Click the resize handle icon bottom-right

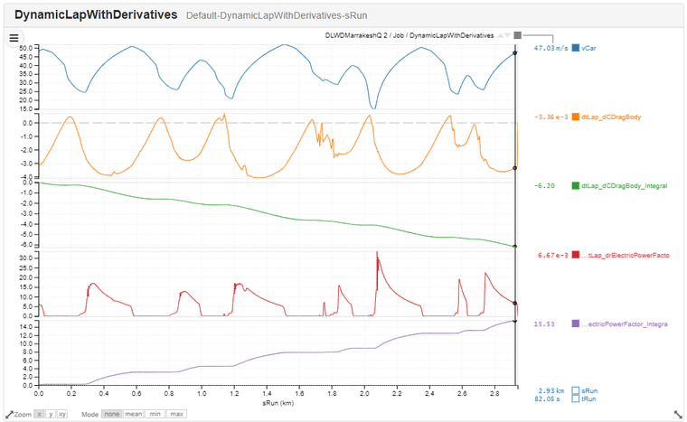tap(676, 413)
